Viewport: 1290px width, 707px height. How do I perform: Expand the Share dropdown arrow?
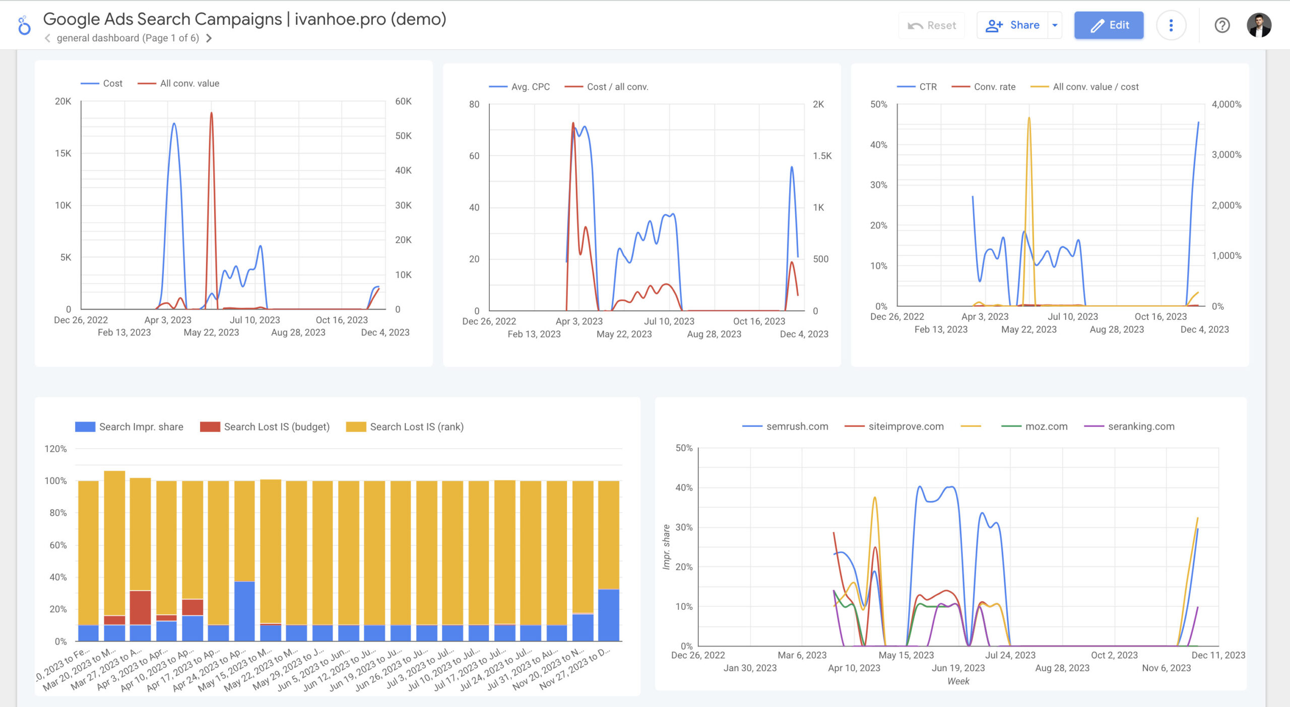(1055, 25)
